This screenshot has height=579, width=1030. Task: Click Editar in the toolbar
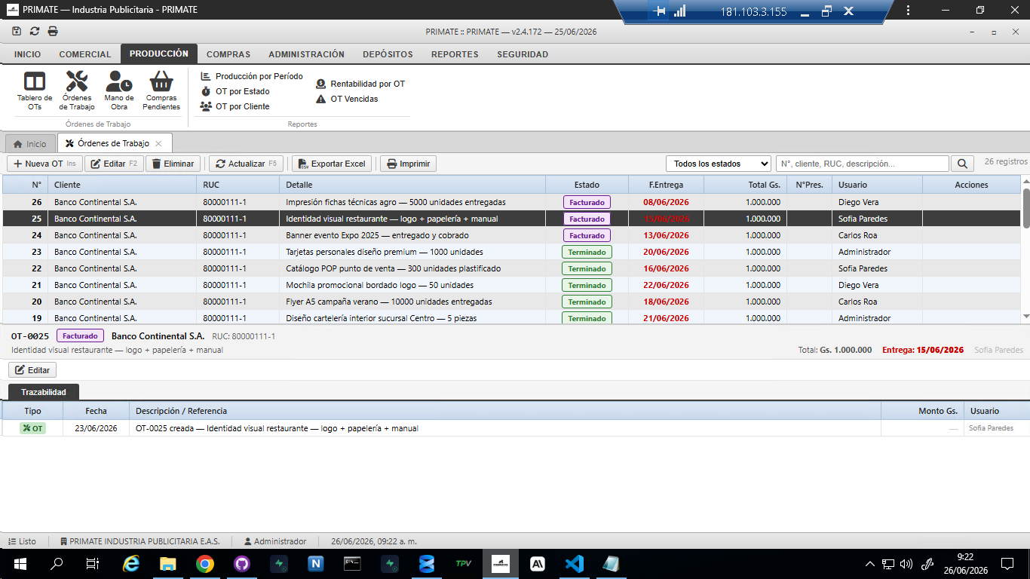(114, 164)
